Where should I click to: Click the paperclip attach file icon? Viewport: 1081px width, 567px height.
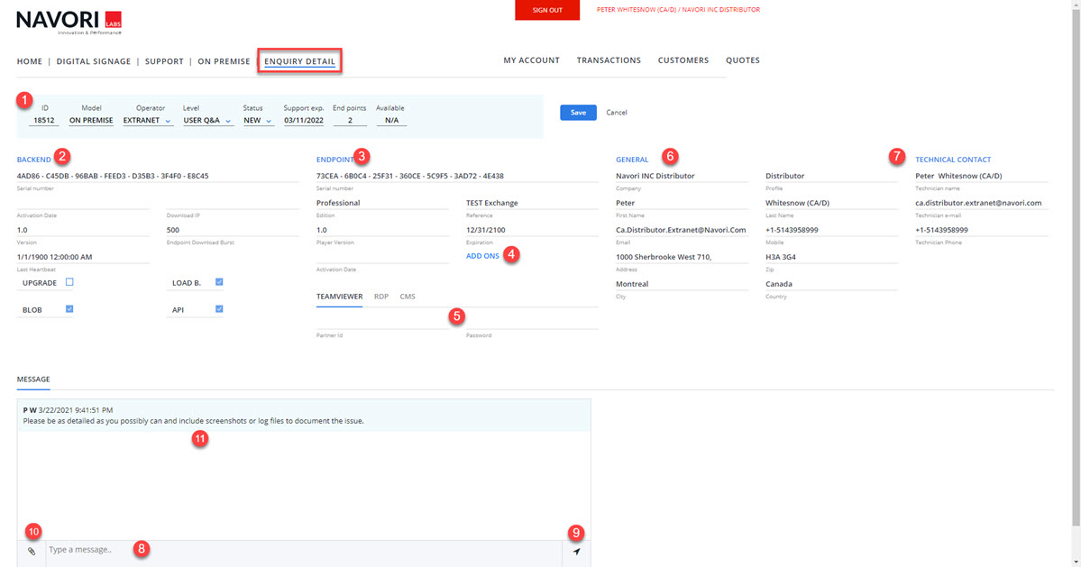tap(31, 551)
